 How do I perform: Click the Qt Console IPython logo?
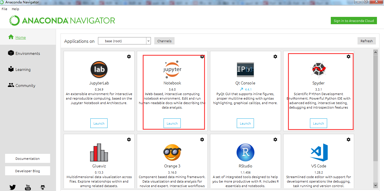pyautogui.click(x=245, y=69)
